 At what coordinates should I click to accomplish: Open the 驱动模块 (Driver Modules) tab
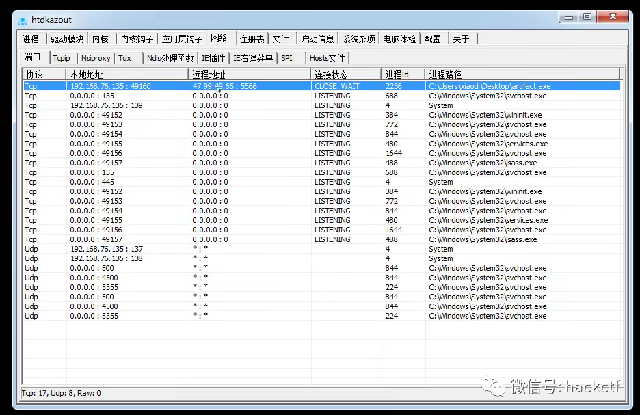tap(66, 39)
